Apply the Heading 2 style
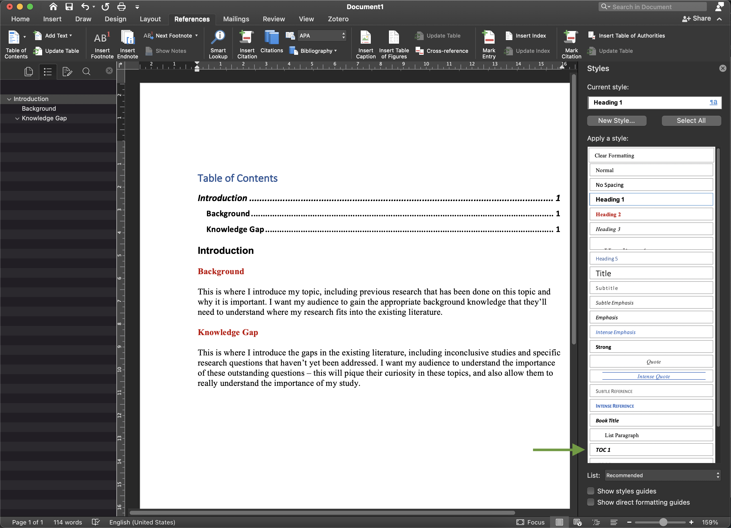 point(651,214)
